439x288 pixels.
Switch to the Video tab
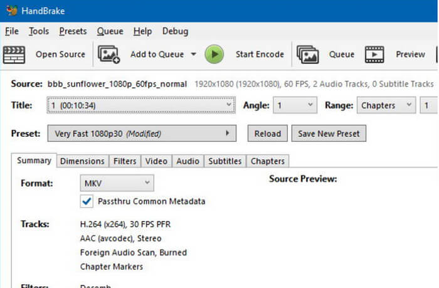tap(156, 161)
